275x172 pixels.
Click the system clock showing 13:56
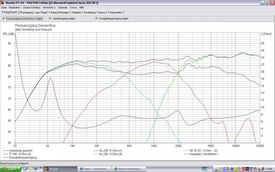[x=268, y=169]
